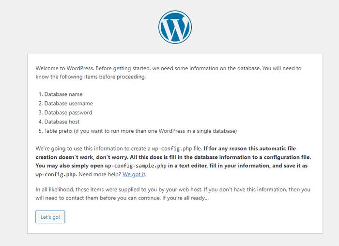The width and height of the screenshot is (339, 246).
Task: Click "web host" in the last paragraph
Action: (x=172, y=189)
